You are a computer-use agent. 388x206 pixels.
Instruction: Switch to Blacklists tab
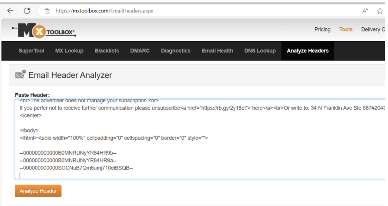coord(107,51)
